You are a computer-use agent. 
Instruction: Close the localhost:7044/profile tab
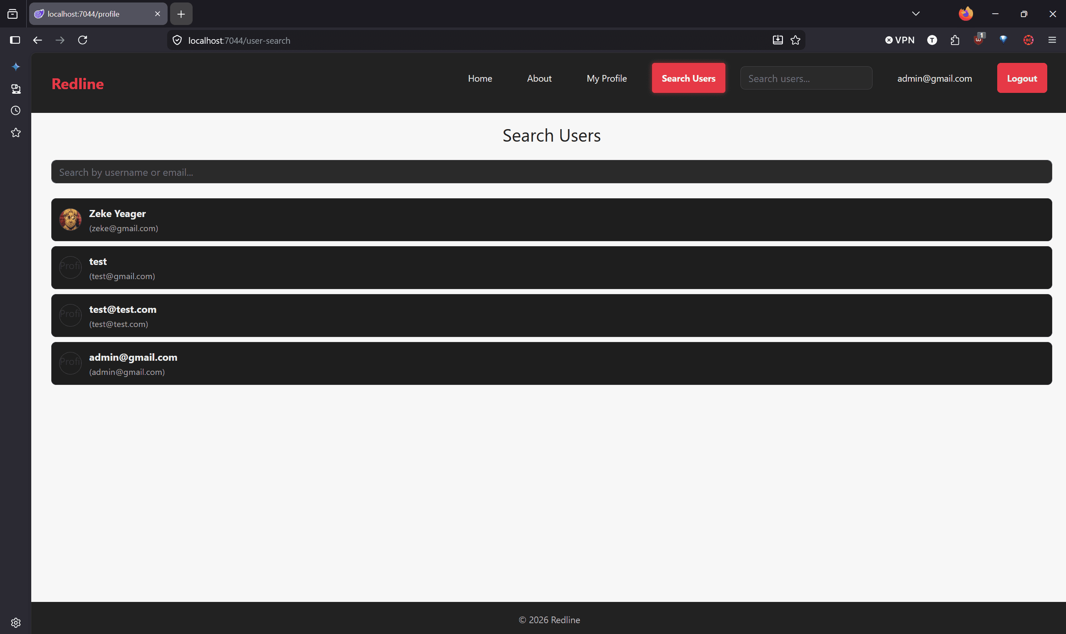[x=157, y=14]
